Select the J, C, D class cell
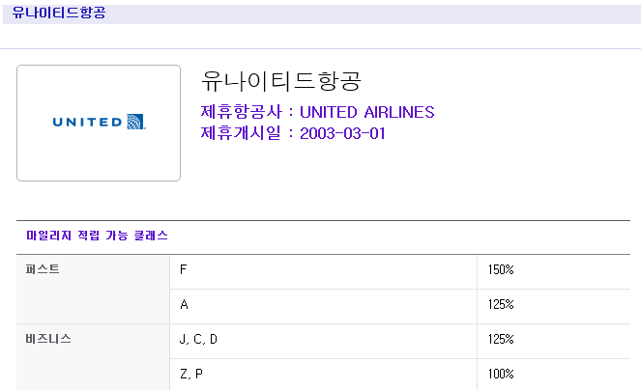Image resolution: width=641 pixels, height=390 pixels. coord(323,342)
